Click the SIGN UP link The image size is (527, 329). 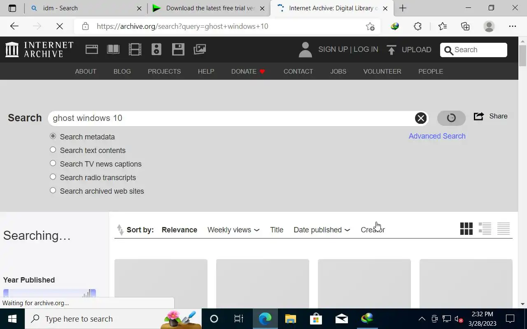click(x=333, y=49)
